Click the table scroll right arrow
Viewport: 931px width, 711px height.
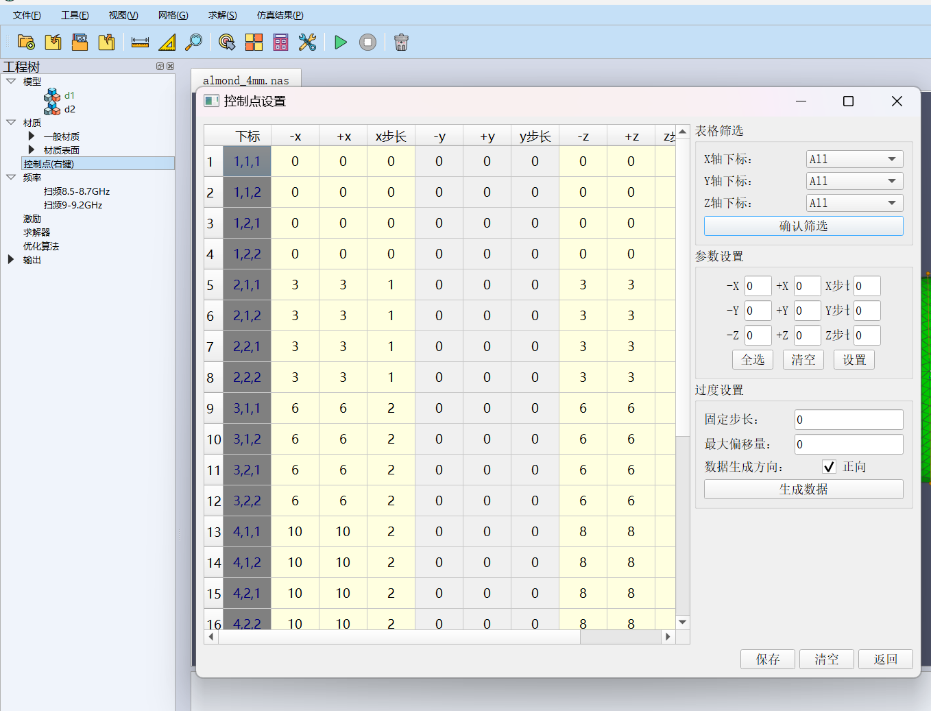[668, 637]
